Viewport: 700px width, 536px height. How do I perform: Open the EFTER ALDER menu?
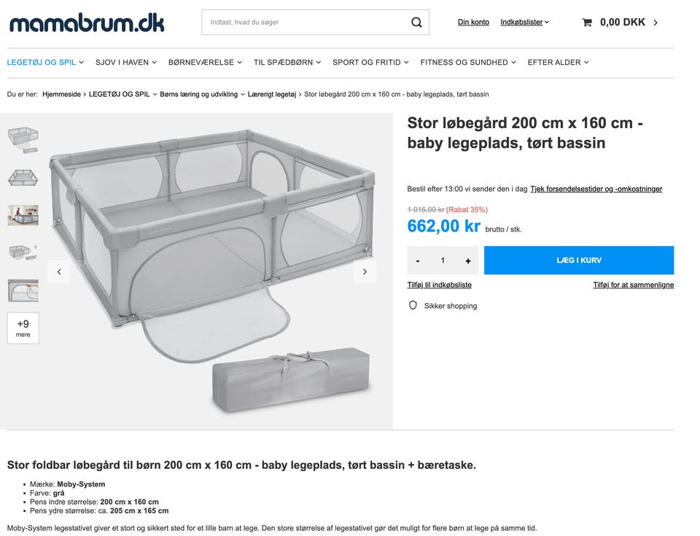tap(558, 63)
